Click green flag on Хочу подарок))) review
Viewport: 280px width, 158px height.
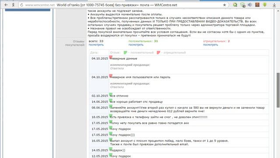pyautogui.click(x=111, y=133)
